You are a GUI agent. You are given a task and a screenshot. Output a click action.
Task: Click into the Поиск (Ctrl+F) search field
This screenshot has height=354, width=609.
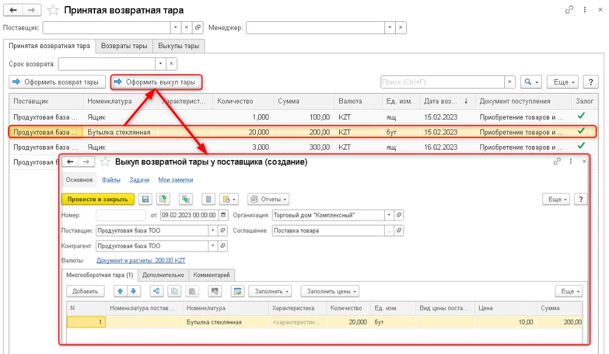click(x=442, y=82)
